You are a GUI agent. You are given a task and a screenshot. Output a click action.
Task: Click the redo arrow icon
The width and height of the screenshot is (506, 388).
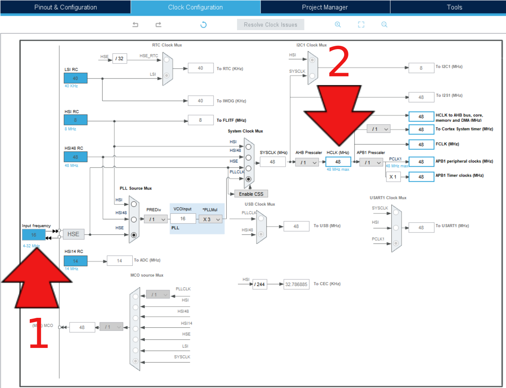[158, 25]
